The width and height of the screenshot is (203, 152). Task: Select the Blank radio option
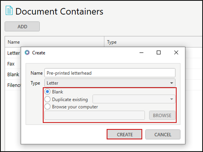click(47, 92)
